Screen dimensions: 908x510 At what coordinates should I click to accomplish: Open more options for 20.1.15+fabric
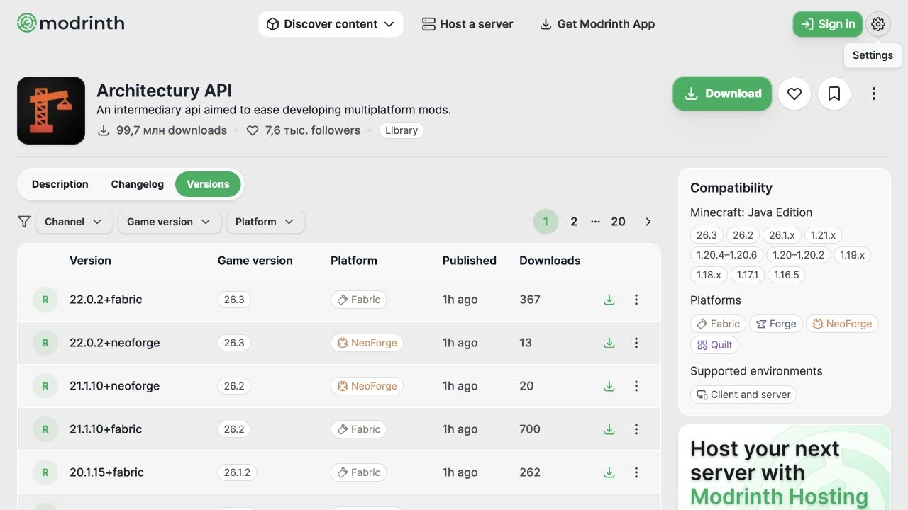(x=636, y=472)
